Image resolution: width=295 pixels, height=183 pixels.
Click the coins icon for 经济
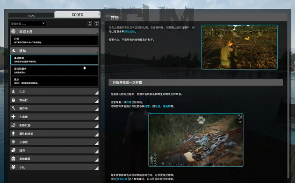(x=14, y=150)
